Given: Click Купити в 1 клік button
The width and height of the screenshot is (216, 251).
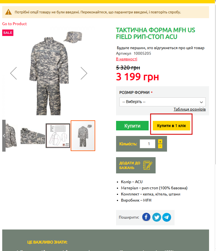Looking at the screenshot, I should coord(171,126).
